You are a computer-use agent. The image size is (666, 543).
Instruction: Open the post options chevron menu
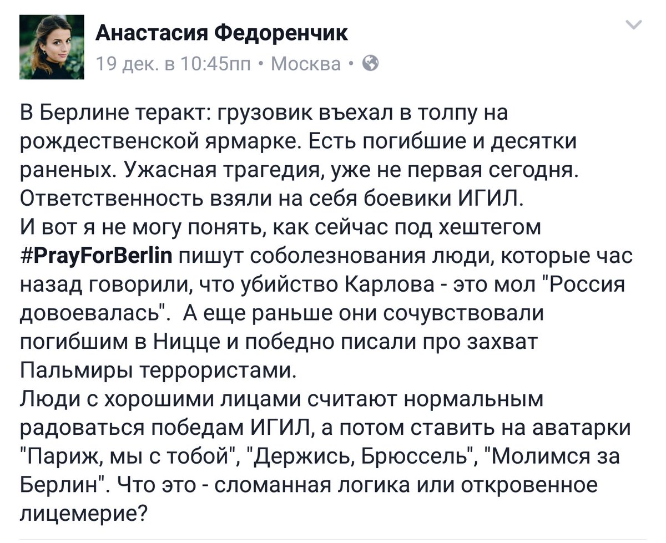pyautogui.click(x=633, y=25)
